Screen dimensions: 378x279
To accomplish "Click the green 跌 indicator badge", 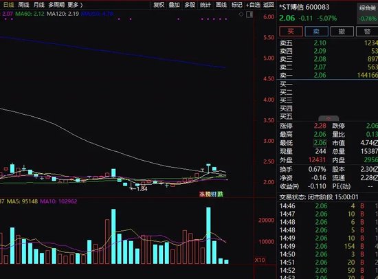I will tap(221, 194).
